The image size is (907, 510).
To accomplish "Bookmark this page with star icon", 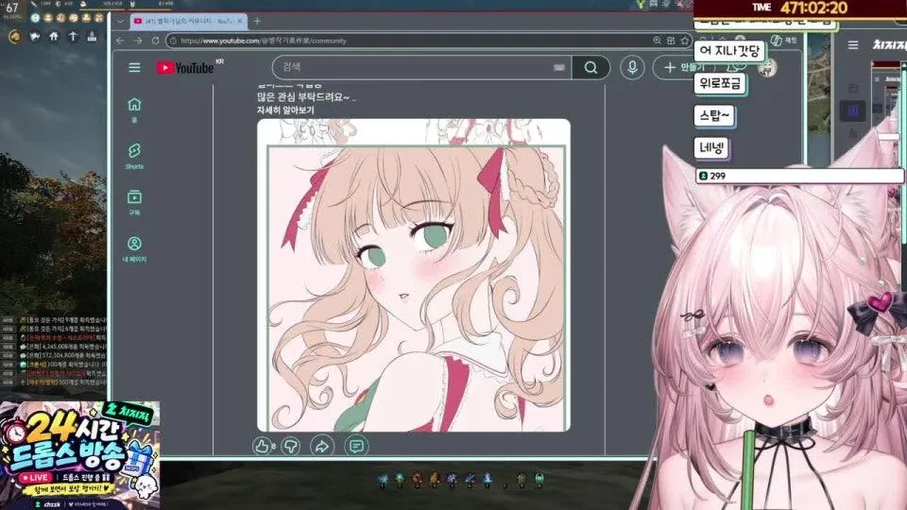I will click(685, 41).
